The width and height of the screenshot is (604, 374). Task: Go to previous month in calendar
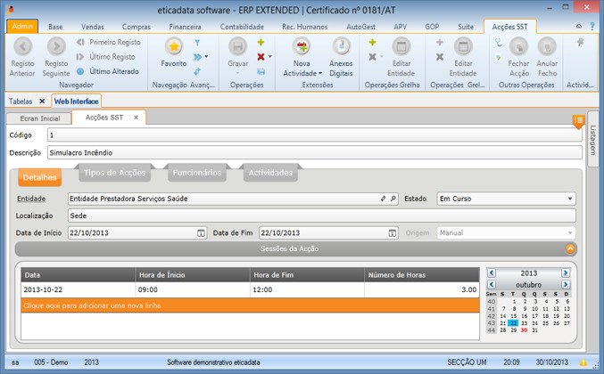point(491,284)
